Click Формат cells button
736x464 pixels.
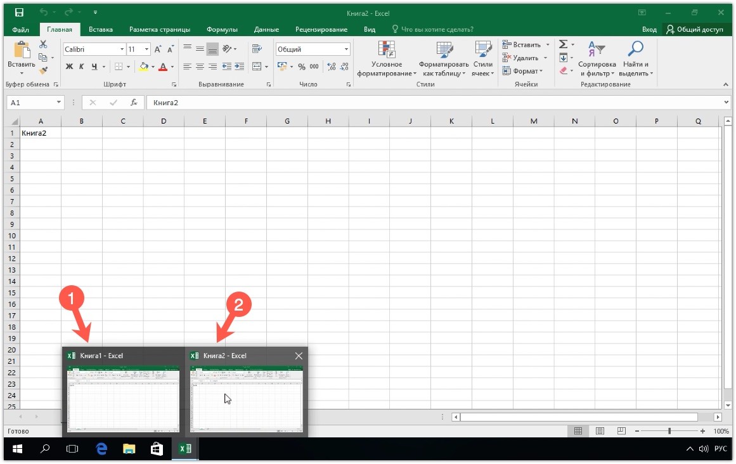(522, 71)
